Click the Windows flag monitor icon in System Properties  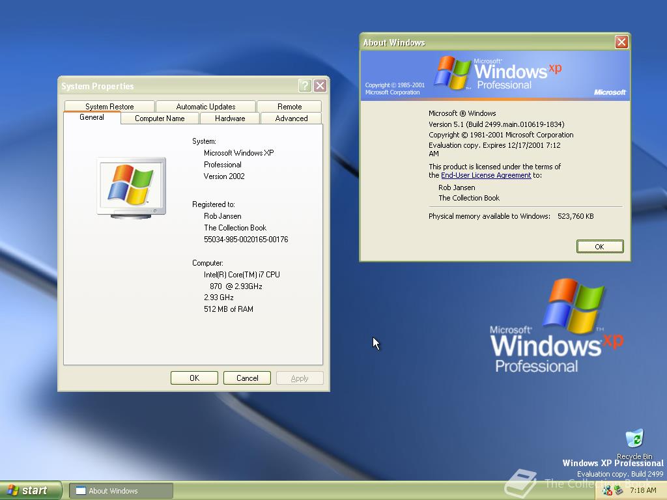tap(132, 188)
